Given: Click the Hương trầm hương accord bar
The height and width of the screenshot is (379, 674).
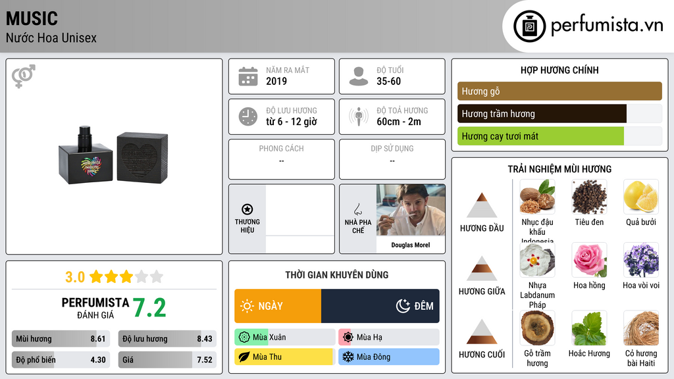Looking at the screenshot, I should (x=559, y=114).
